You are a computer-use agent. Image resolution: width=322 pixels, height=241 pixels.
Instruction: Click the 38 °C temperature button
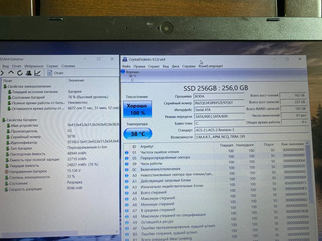point(138,134)
